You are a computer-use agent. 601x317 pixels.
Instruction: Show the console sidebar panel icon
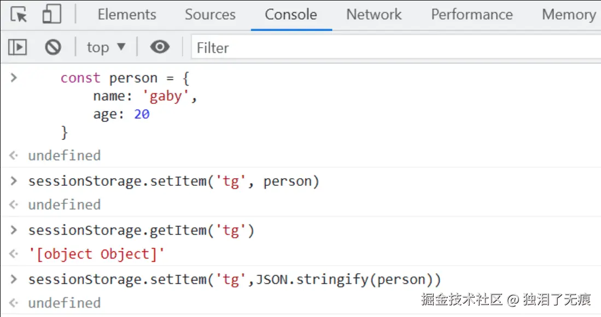(x=17, y=48)
